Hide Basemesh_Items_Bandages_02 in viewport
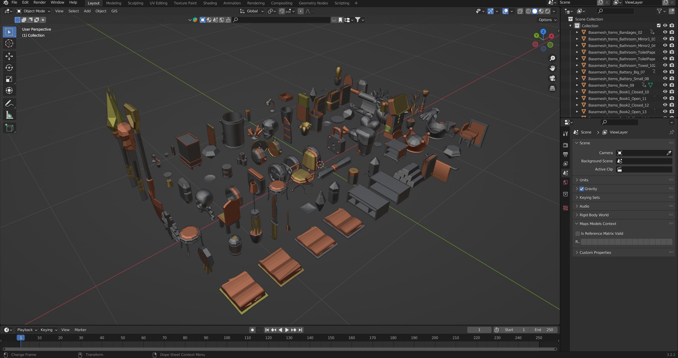This screenshot has width=678, height=358. click(665, 32)
